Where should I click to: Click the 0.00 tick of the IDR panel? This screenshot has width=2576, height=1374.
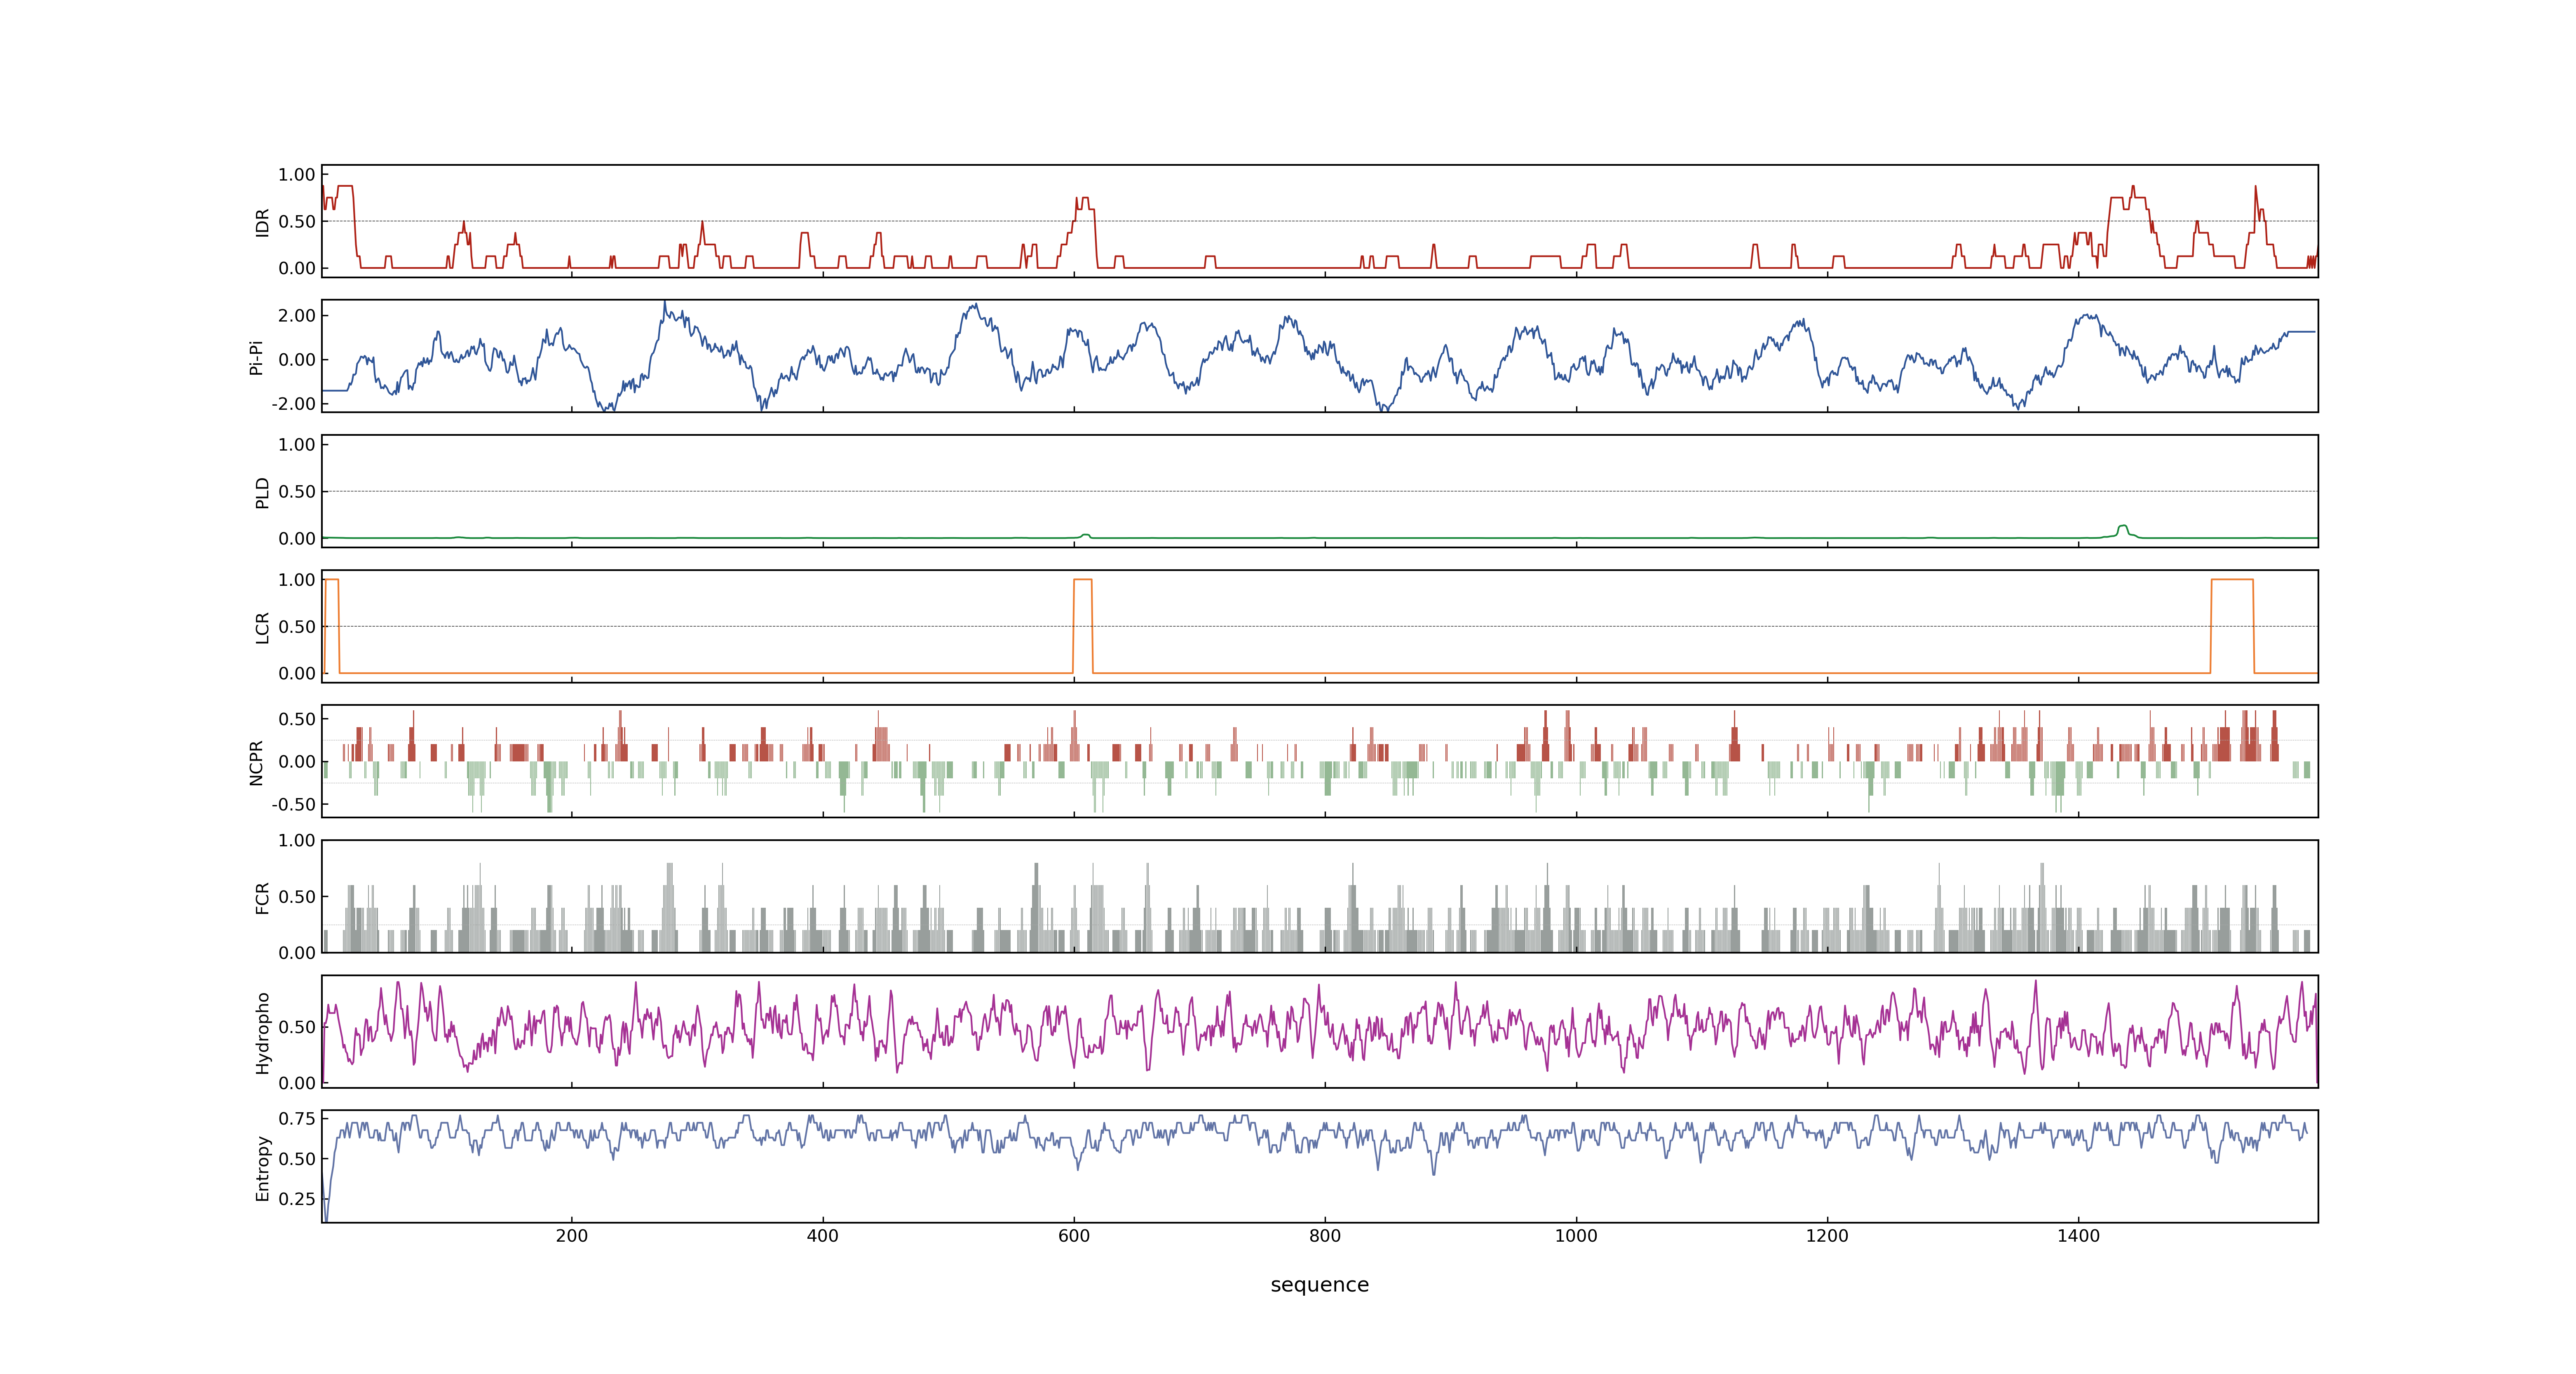pyautogui.click(x=297, y=268)
